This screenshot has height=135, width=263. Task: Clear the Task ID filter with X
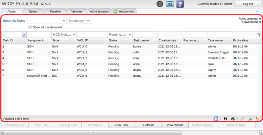pyautogui.click(x=24, y=35)
